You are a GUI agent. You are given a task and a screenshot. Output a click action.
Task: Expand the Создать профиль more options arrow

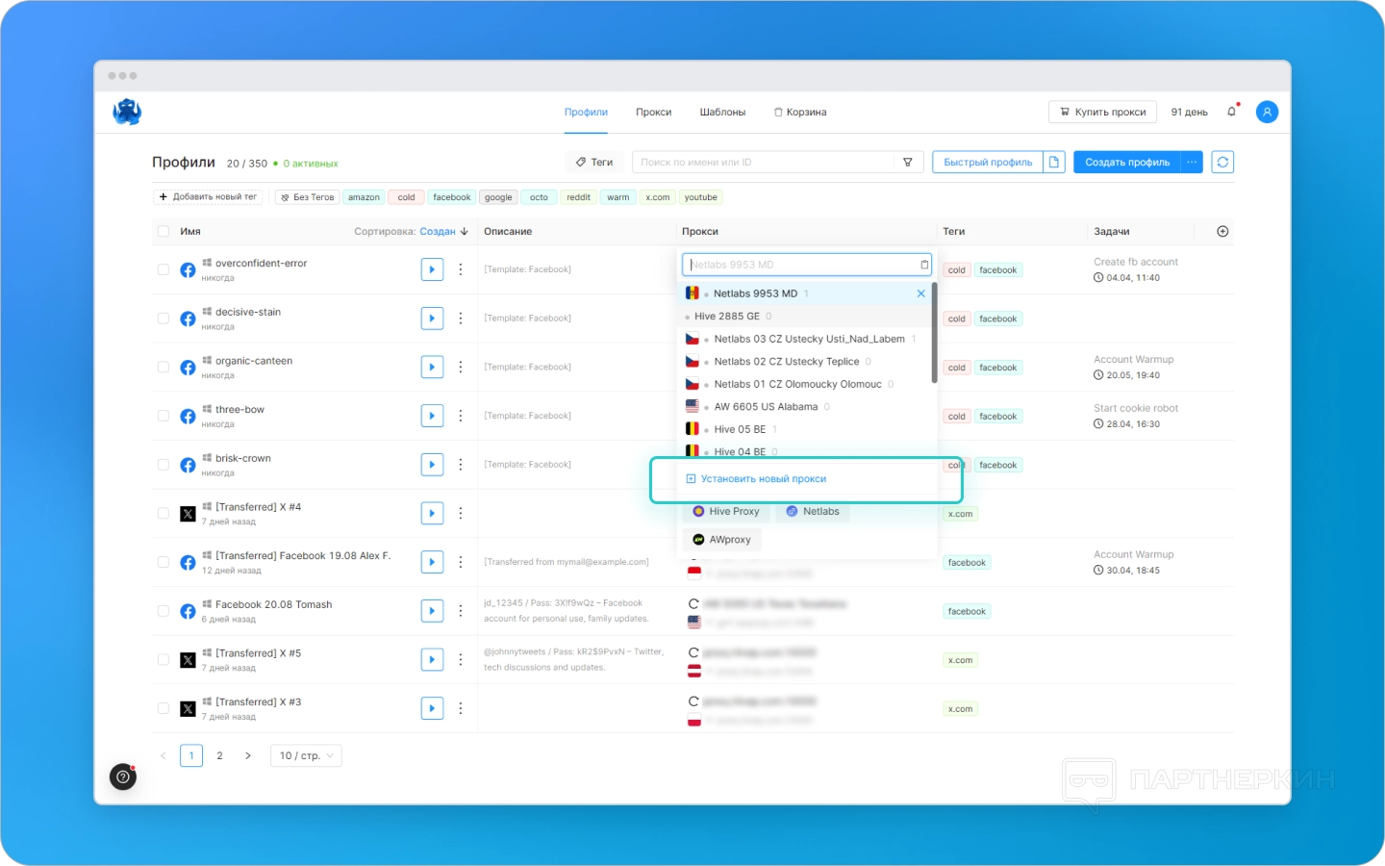pos(1192,162)
